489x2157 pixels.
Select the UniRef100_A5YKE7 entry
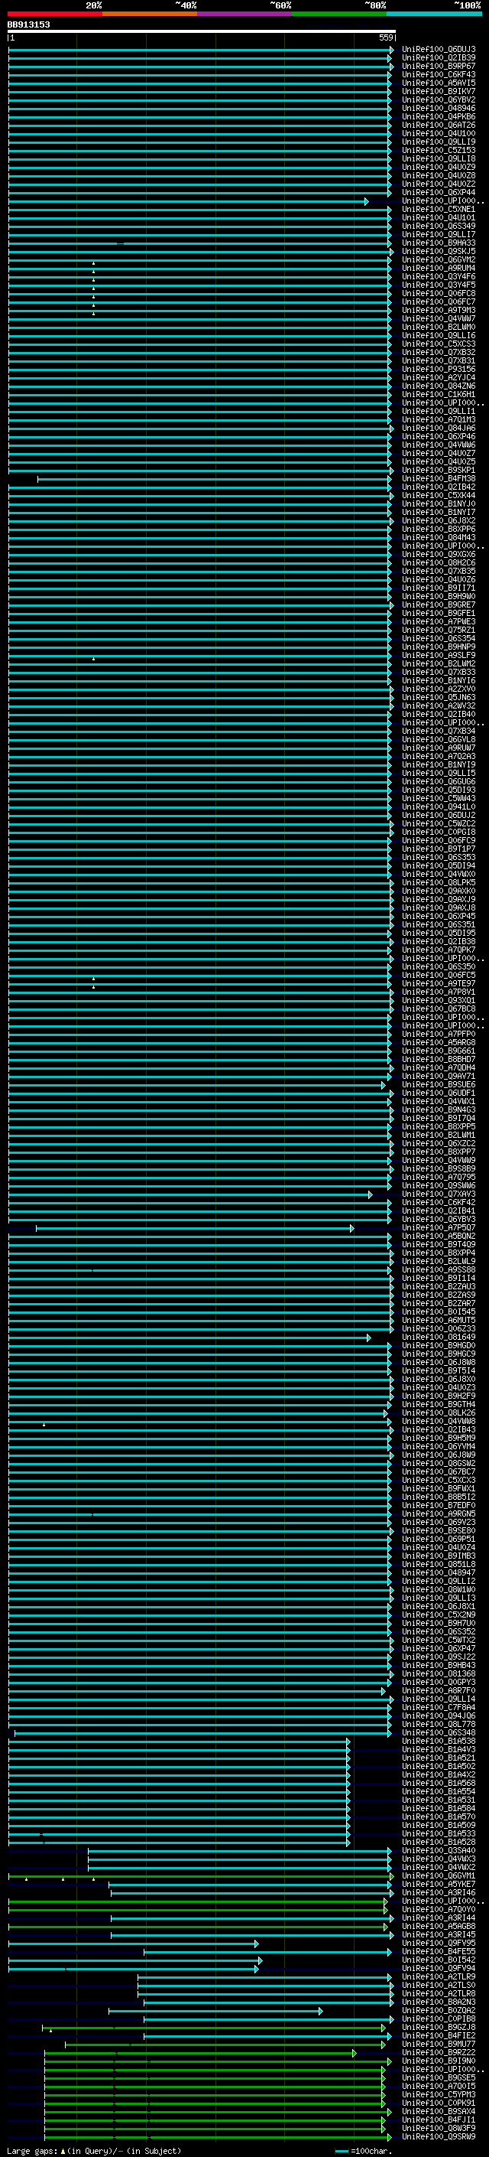[439, 1884]
